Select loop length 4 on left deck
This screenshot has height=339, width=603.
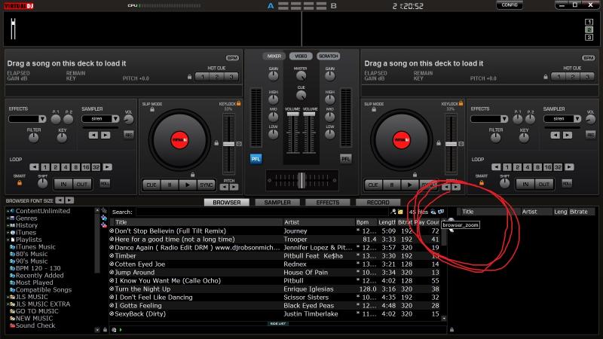[66, 167]
